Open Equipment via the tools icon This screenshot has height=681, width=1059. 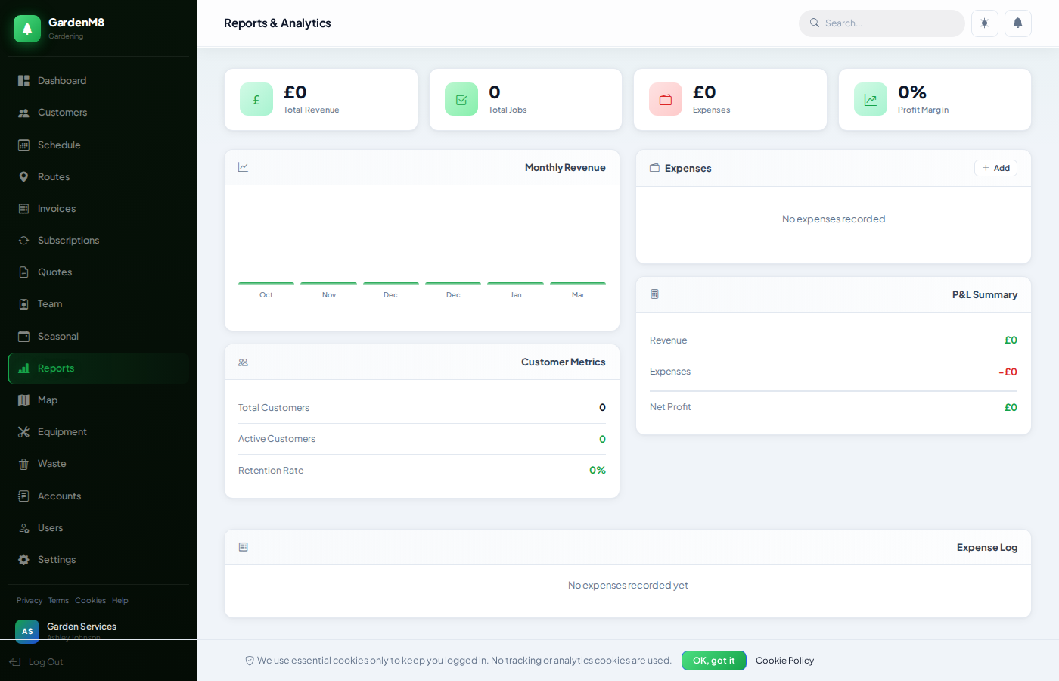pyautogui.click(x=23, y=431)
